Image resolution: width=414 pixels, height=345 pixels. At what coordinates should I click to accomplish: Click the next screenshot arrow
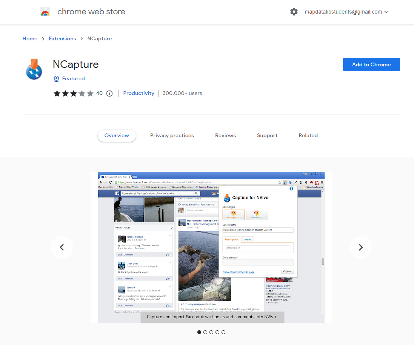coord(360,247)
